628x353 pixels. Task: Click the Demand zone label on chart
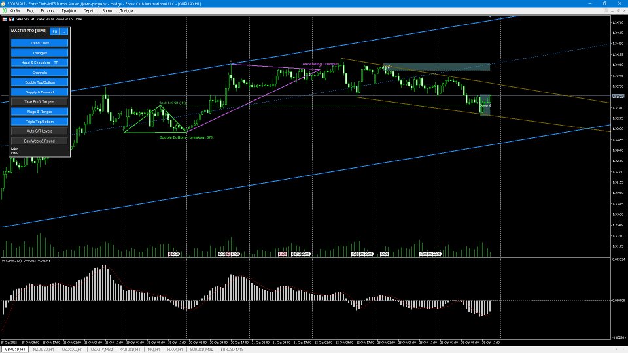485,105
